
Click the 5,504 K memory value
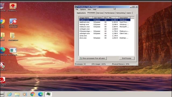pyautogui.click(x=115, y=22)
